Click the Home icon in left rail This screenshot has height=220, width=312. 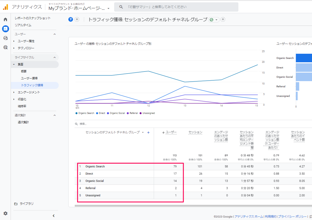tap(5, 20)
